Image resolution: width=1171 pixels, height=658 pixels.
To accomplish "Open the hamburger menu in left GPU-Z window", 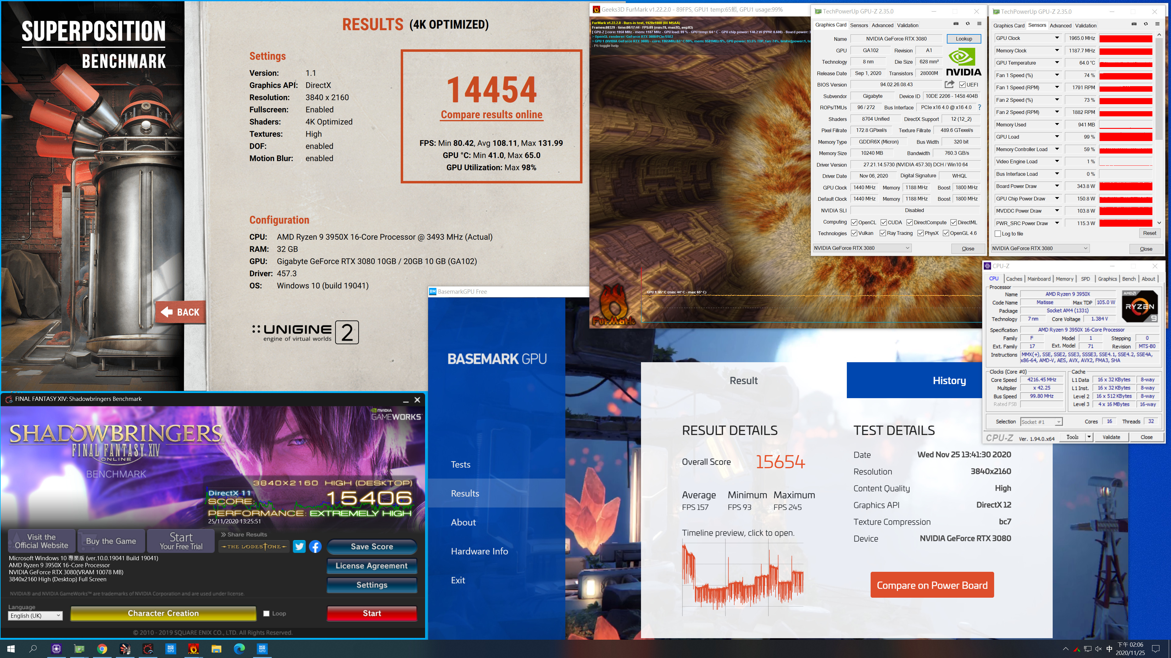I will (x=979, y=24).
